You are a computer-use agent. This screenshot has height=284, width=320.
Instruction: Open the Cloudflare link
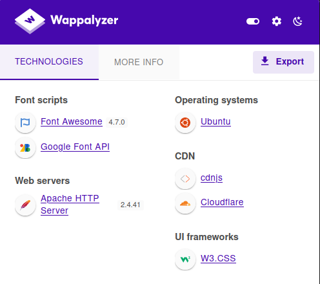(x=222, y=203)
